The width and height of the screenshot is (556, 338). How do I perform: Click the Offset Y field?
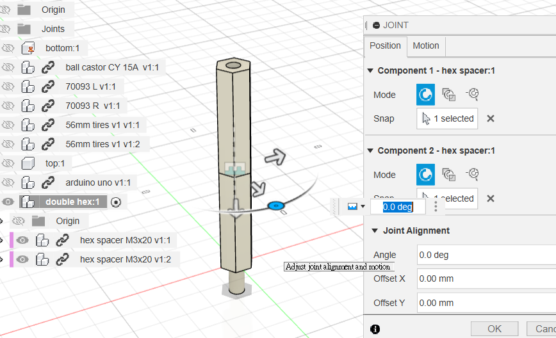pyautogui.click(x=487, y=303)
